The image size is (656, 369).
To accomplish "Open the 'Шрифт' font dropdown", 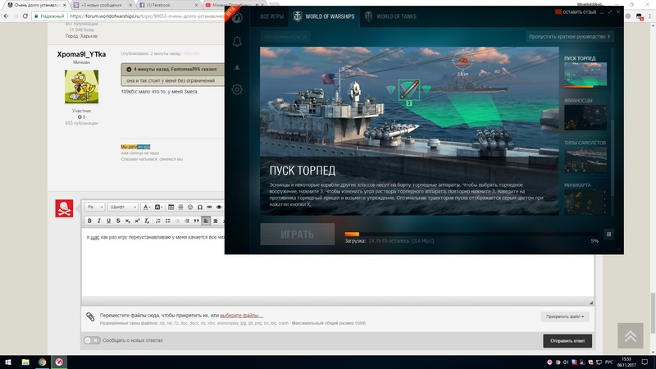I will [x=123, y=207].
